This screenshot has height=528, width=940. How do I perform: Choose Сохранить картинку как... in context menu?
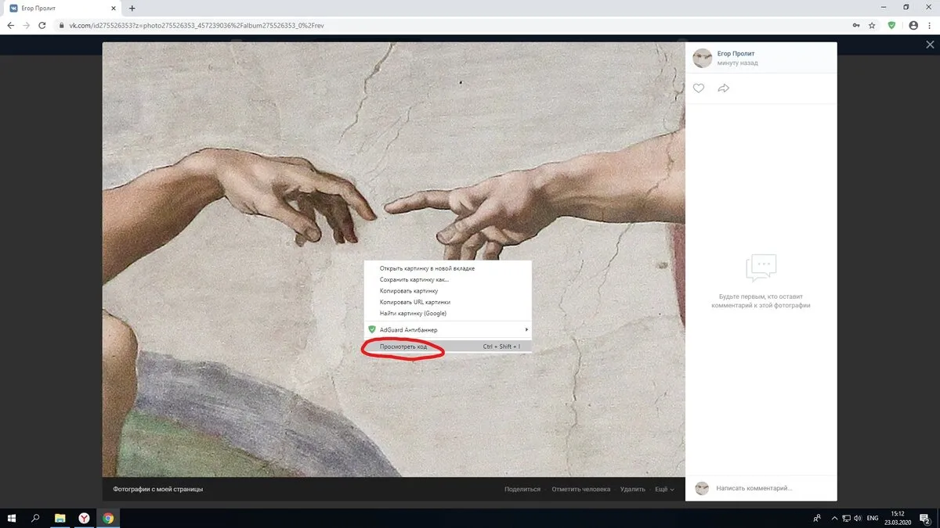click(448, 279)
